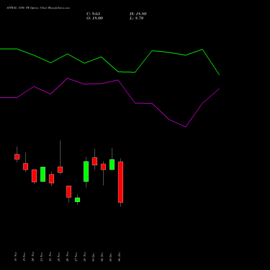Viewport: 270px width, 270px height.
Task: Click the high value H: 18.80
Action: click(x=138, y=14)
